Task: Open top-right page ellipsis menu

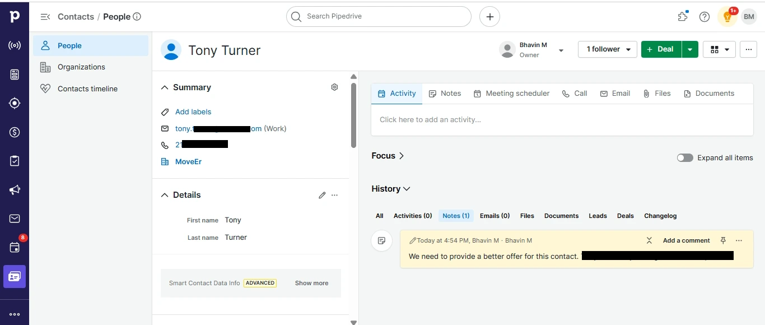Action: pos(749,49)
